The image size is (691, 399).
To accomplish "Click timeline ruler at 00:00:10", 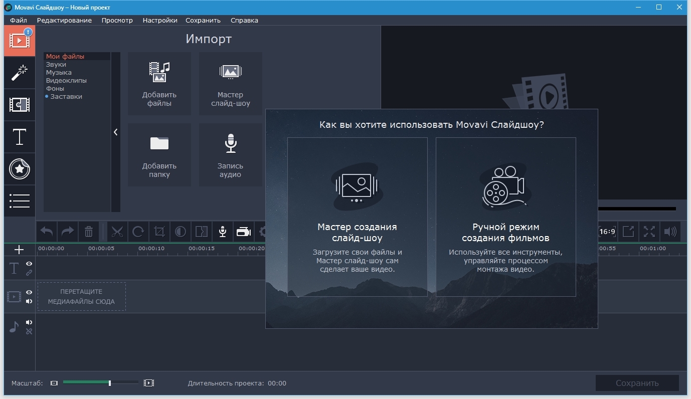I will [151, 248].
